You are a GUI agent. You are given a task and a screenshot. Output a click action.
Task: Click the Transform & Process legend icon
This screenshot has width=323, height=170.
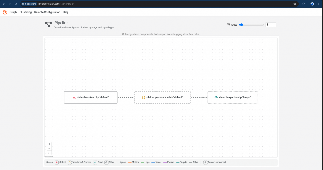click(x=70, y=162)
